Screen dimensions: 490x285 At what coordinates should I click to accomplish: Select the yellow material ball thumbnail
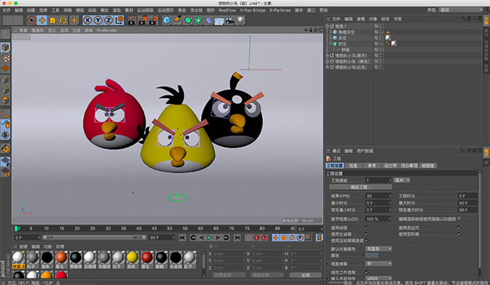(x=132, y=257)
